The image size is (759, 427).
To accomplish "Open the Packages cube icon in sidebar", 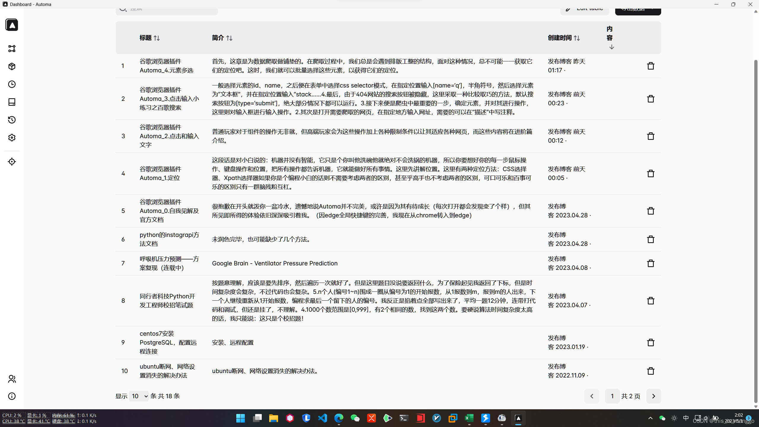I will (12, 66).
